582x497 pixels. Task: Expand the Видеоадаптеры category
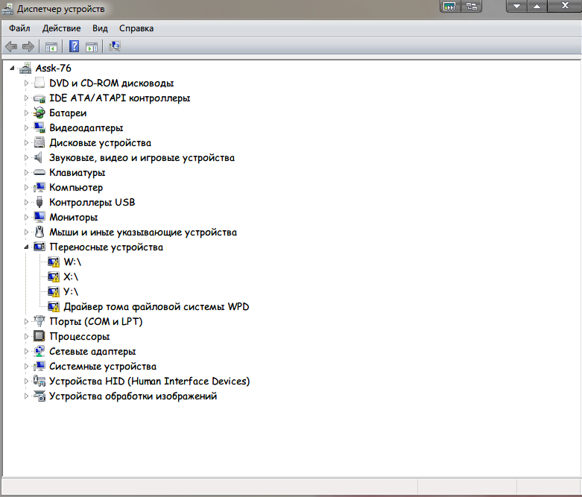pos(26,127)
